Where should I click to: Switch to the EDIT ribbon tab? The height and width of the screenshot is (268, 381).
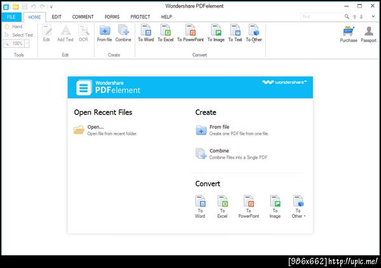[x=57, y=17]
